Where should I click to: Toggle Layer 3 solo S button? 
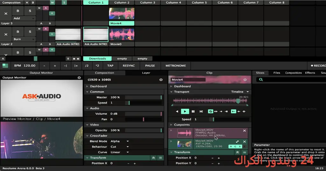coord(30,11)
